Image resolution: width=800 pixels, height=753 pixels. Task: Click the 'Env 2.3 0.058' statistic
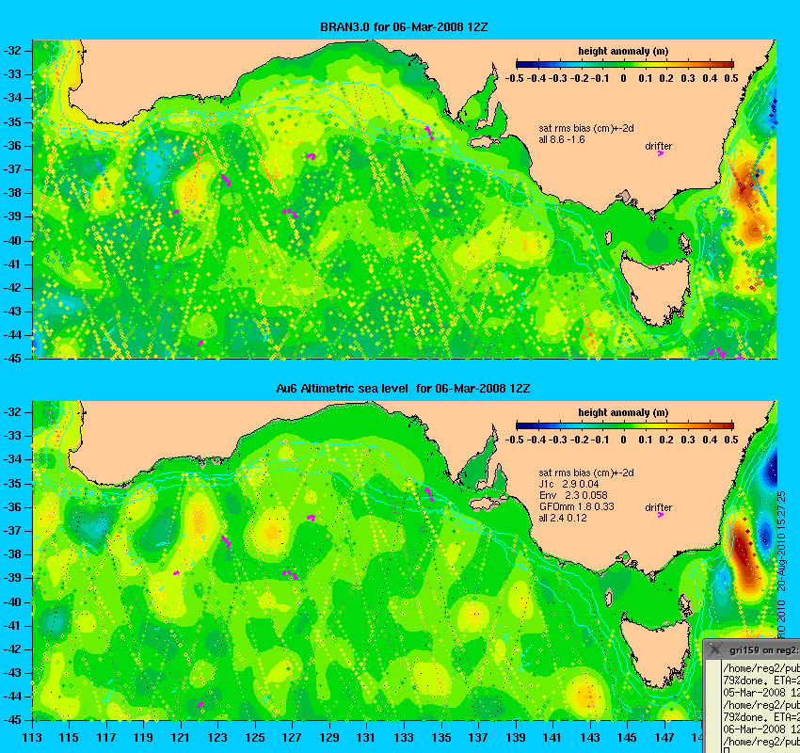pyautogui.click(x=571, y=495)
